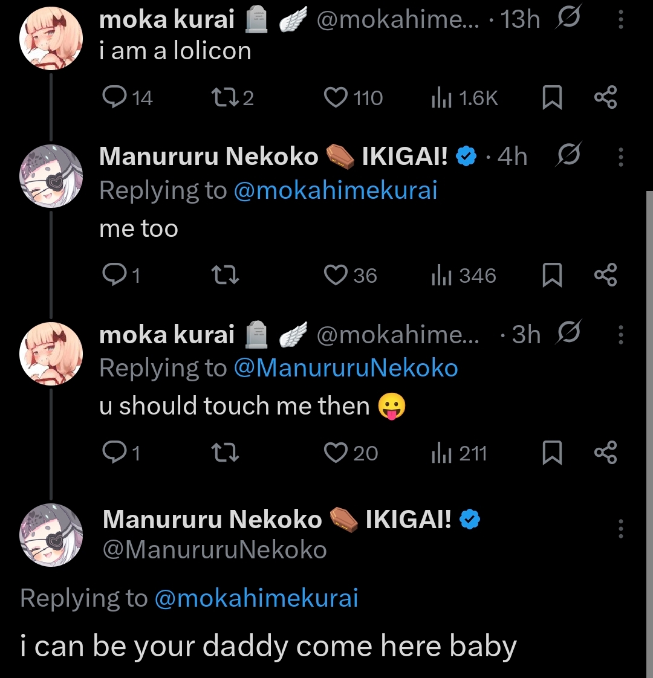The image size is (653, 678).
Task: Bookmark the 'me too' reply
Action: [551, 276]
